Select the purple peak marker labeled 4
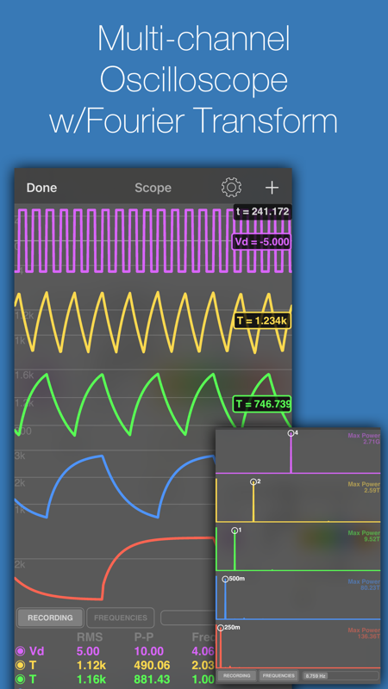 coord(291,433)
